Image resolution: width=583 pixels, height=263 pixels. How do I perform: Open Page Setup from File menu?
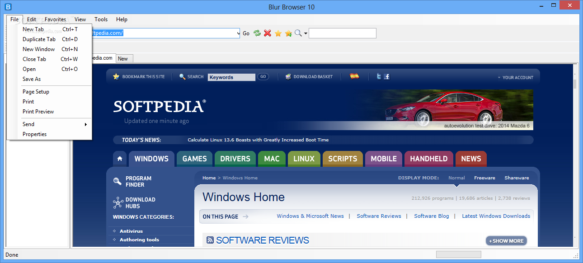point(50,92)
